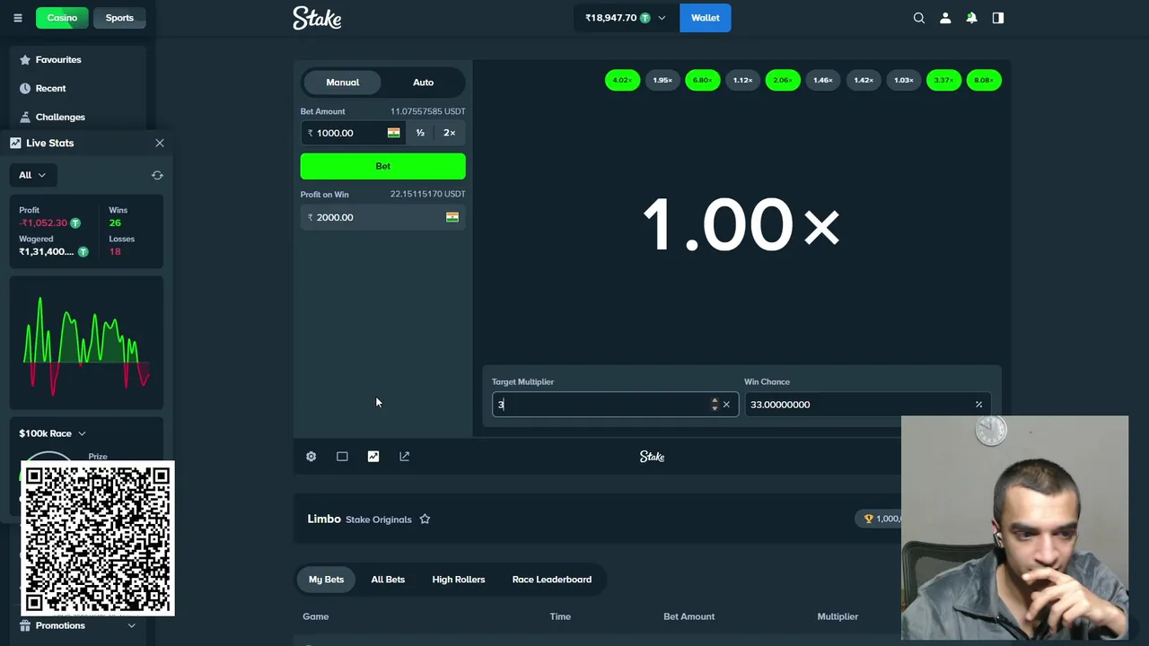Click the Multiplier column header
The height and width of the screenshot is (646, 1149).
click(x=838, y=616)
